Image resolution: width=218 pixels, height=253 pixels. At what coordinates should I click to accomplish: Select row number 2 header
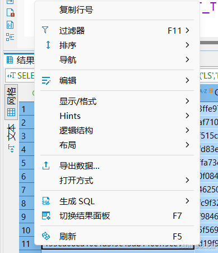[27, 122]
